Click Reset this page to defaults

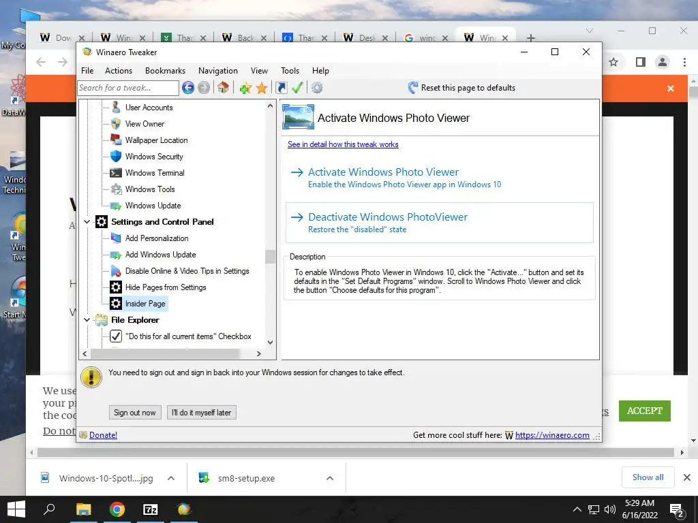click(461, 88)
